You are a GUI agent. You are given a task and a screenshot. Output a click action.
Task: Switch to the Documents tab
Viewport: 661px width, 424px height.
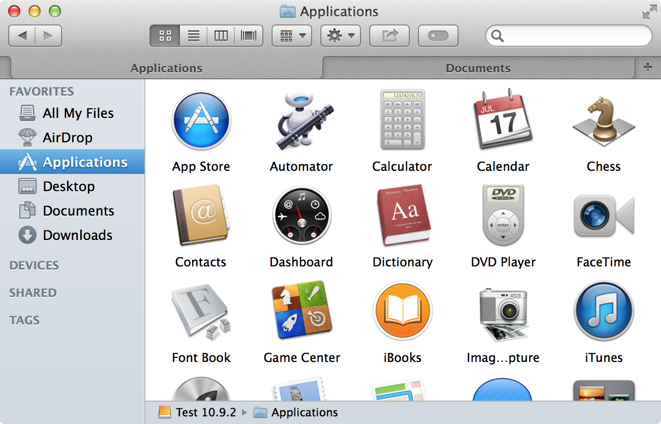[x=478, y=68]
